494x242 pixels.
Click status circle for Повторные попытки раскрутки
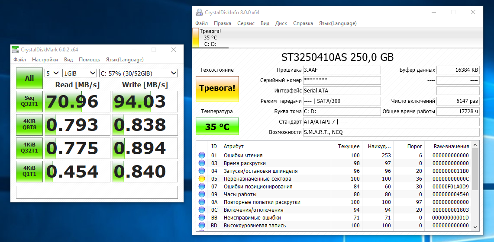202,202
